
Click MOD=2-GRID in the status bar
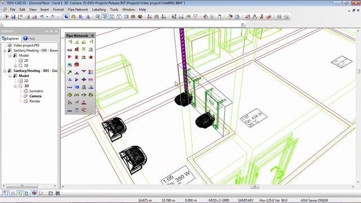pyautogui.click(x=219, y=201)
